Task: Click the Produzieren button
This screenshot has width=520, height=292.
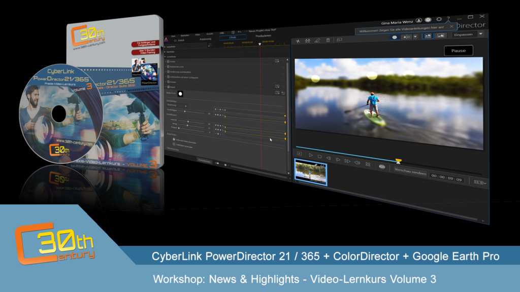Action: point(264,36)
